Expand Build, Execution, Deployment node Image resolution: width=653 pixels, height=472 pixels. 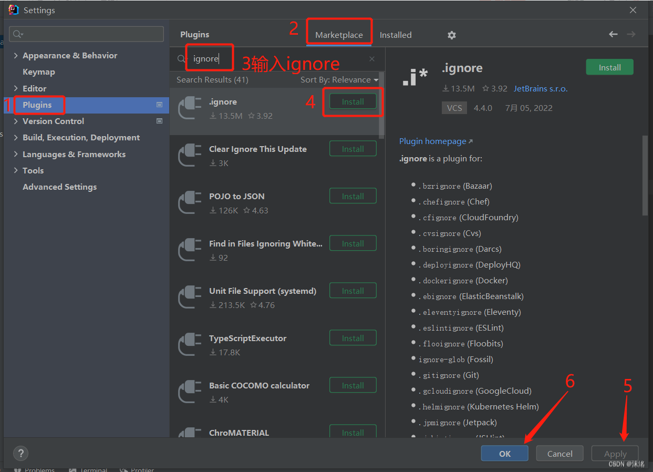tap(16, 138)
